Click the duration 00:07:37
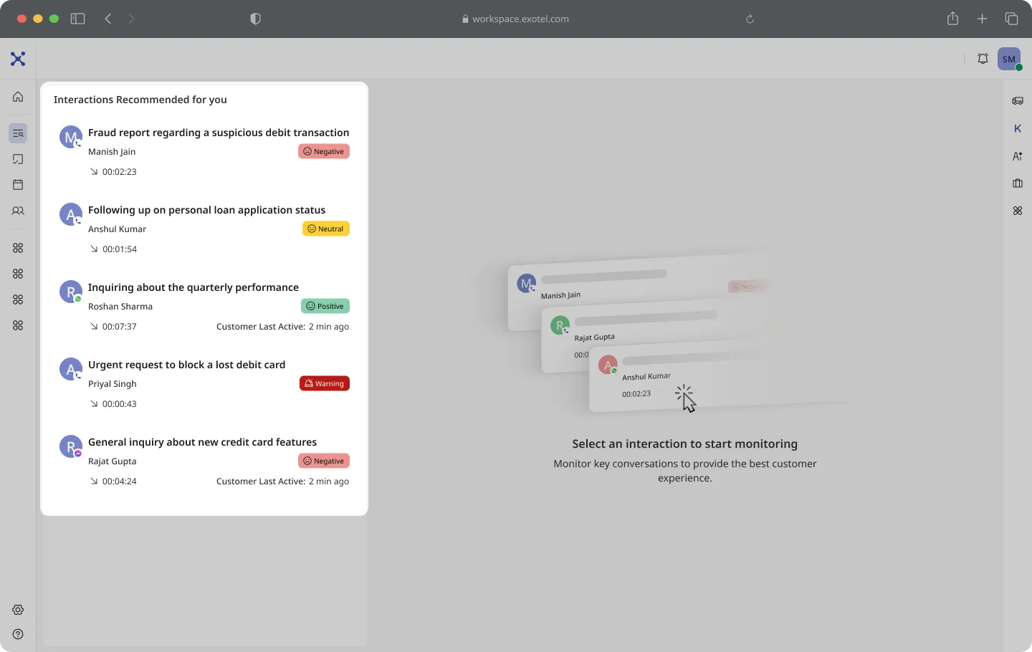Viewport: 1032px width, 652px height. click(x=119, y=327)
